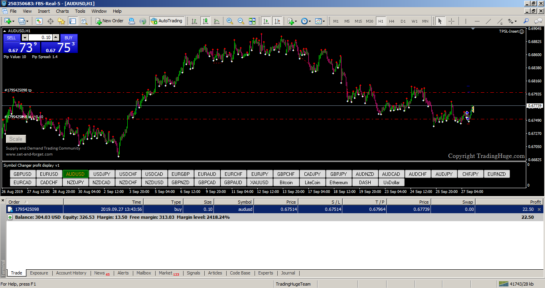545x288 pixels.
Task: Click the BUY button
Action: point(69,38)
